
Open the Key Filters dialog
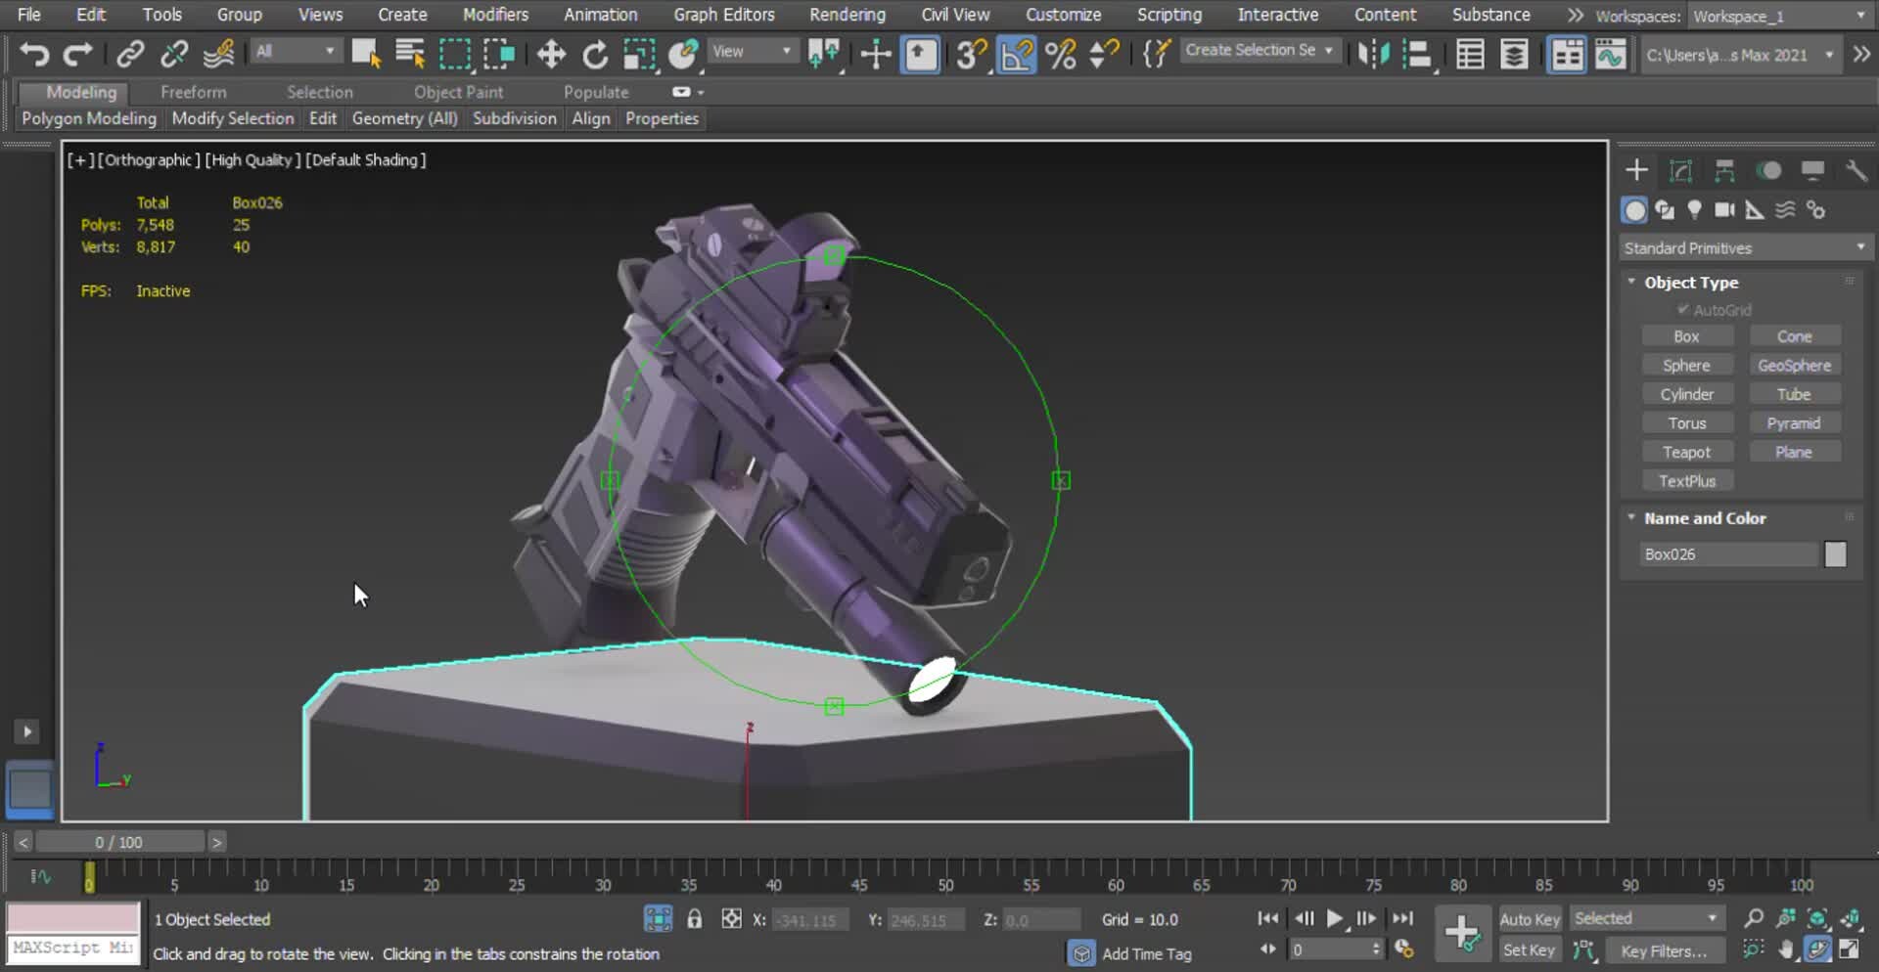point(1665,950)
